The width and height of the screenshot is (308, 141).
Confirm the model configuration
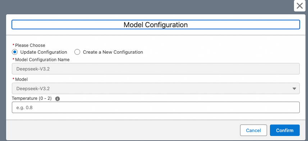click(x=285, y=130)
